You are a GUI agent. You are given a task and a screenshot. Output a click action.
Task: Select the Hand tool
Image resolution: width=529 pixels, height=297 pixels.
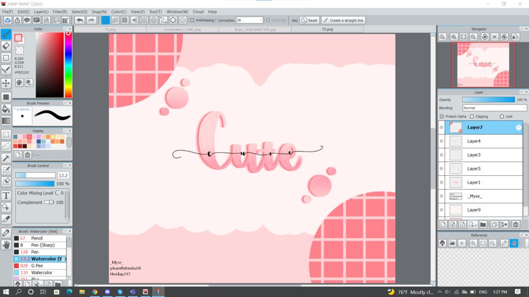(6, 245)
